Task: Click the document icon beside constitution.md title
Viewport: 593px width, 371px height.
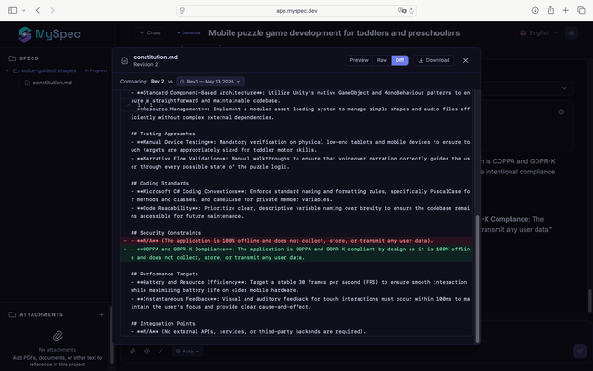Action: click(124, 60)
